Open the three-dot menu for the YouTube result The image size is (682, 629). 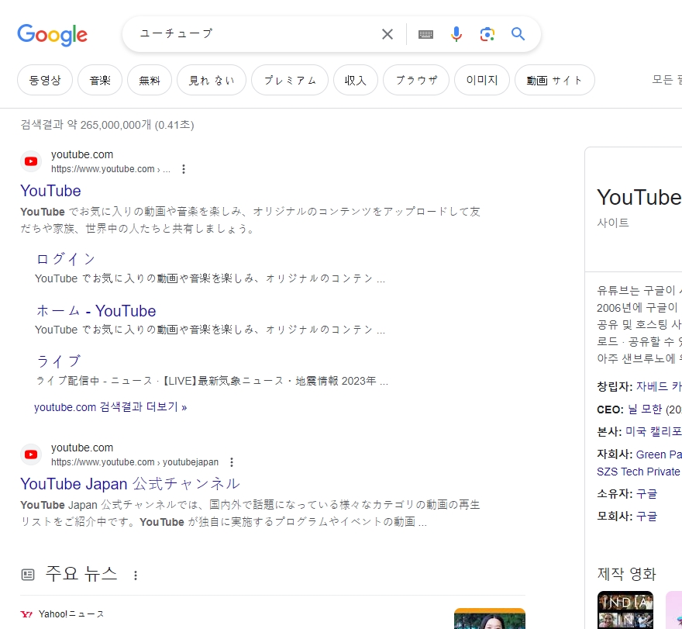tap(184, 169)
